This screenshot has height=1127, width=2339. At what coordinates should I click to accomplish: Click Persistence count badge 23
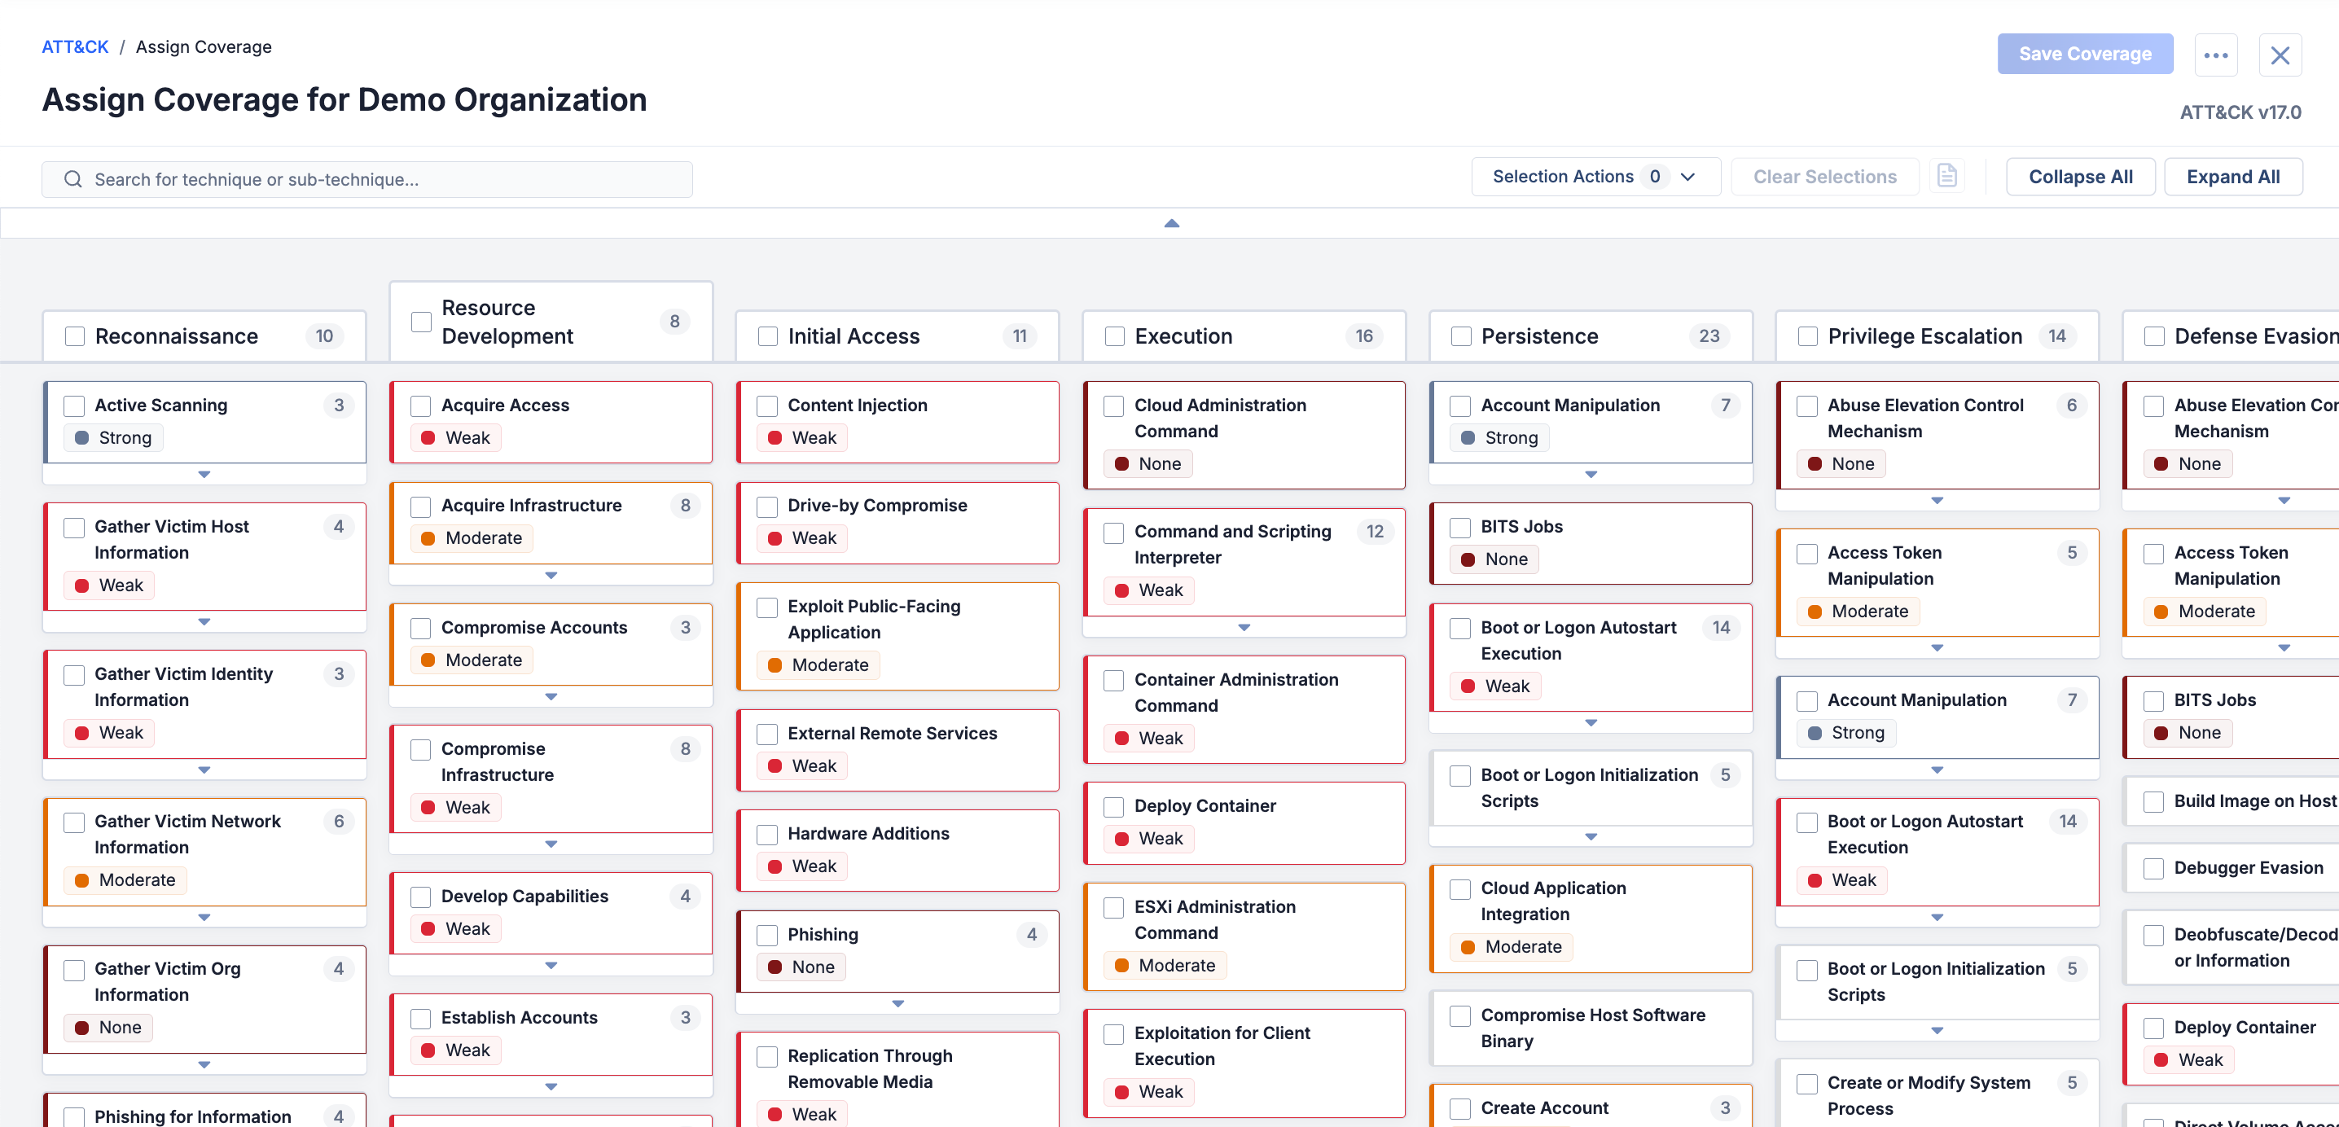point(1709,336)
